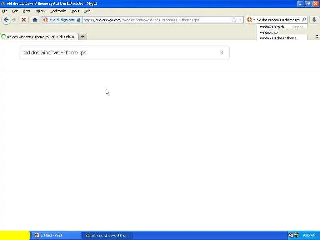Open the History menu
The height and width of the screenshot is (240, 320).
(40, 11)
